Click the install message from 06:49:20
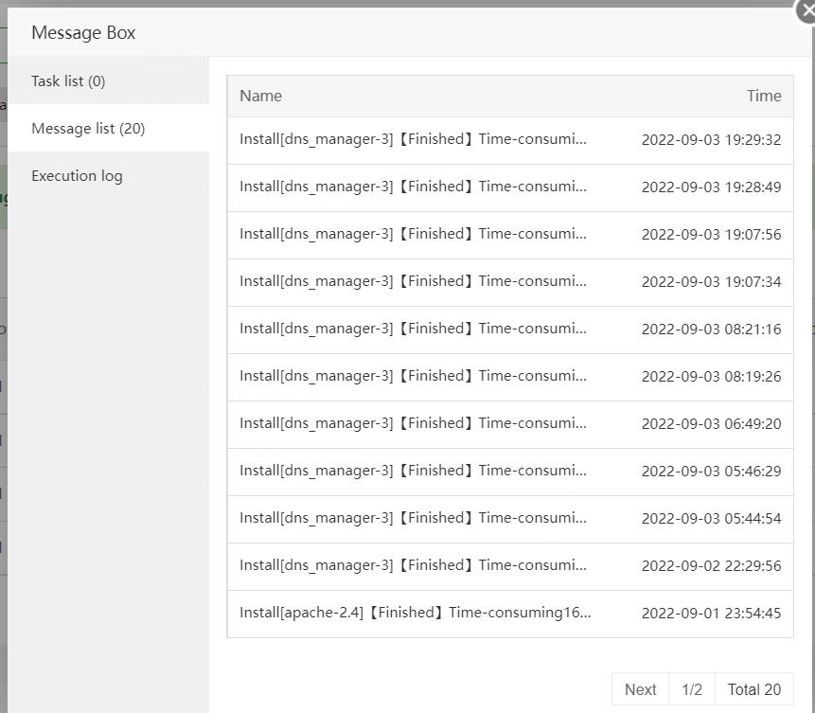815x713 pixels. point(414,424)
